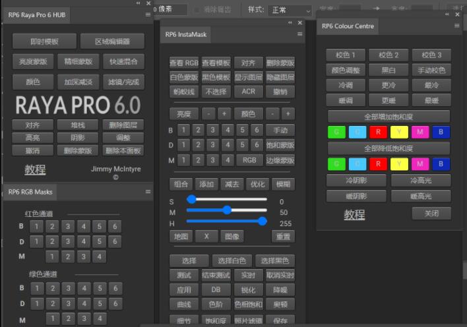Open the RP6 Colour Centre panel menu icon

pos(456,26)
